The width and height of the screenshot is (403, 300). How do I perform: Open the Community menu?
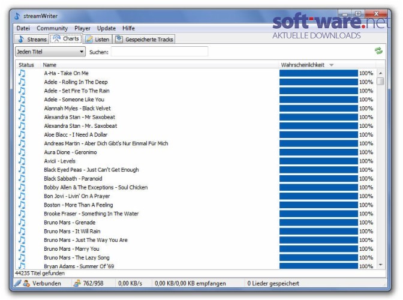[x=52, y=28]
